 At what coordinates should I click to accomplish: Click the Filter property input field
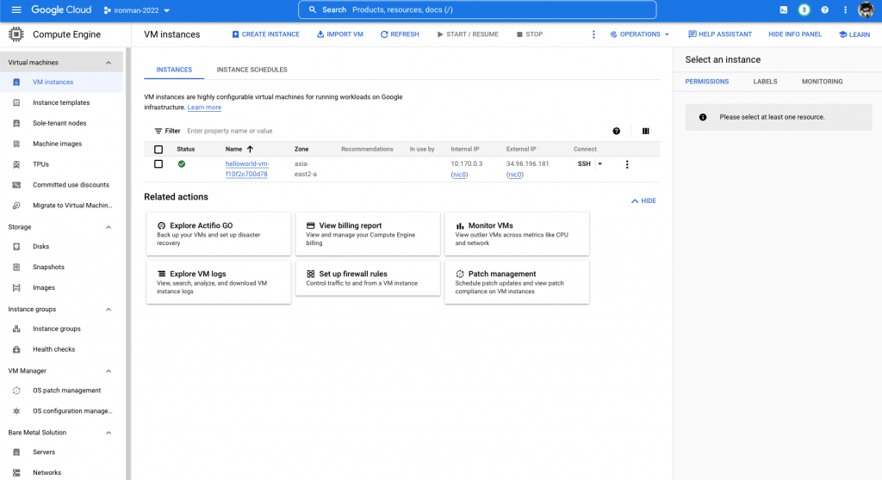pyautogui.click(x=394, y=131)
